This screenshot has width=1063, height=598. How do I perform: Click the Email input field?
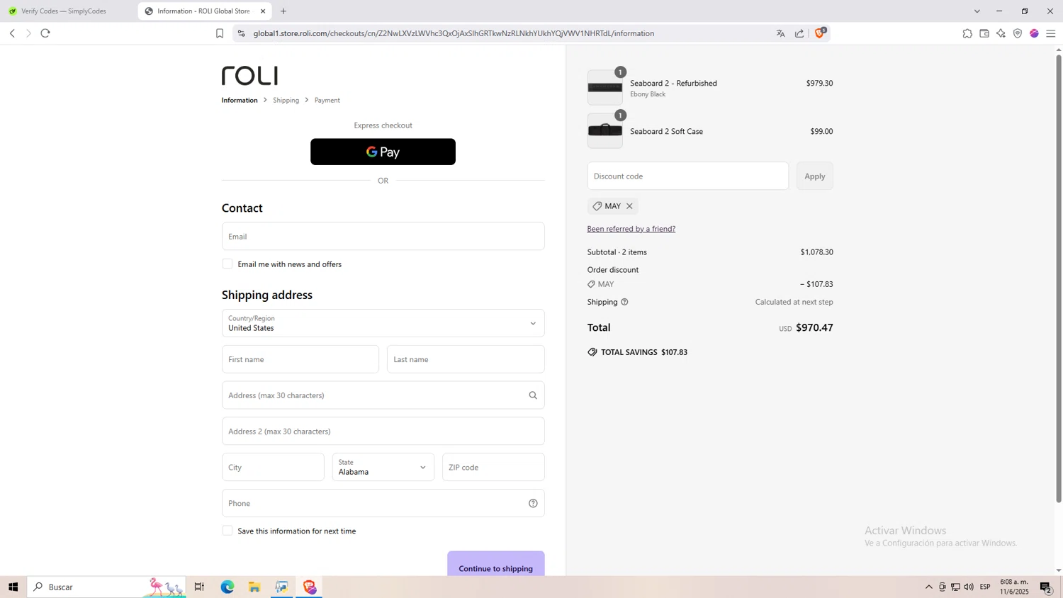click(383, 236)
